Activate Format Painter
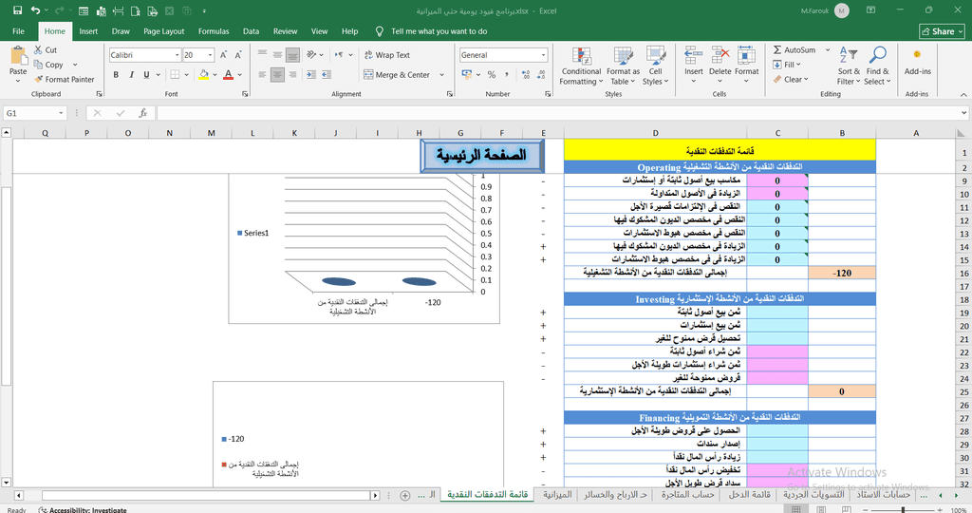The width and height of the screenshot is (972, 513). point(65,80)
